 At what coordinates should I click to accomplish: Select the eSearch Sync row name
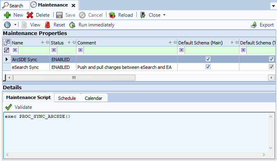[x=25, y=67]
